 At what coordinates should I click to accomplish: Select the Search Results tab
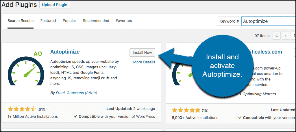click(x=21, y=21)
